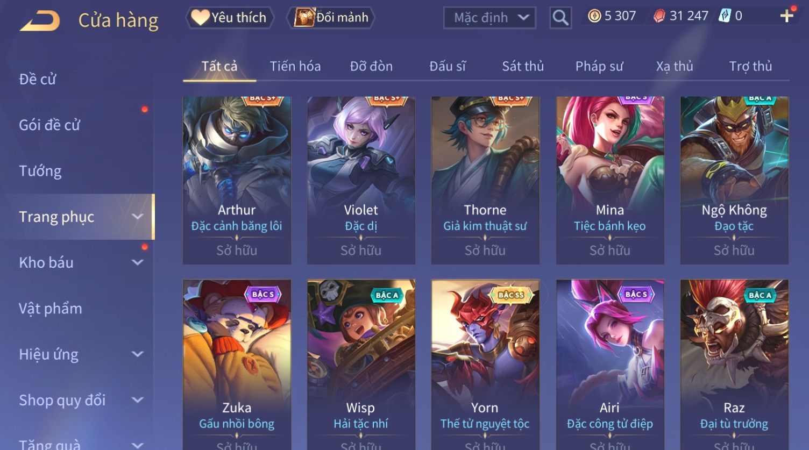
Task: Select Zuka Gấu nhồi bông card
Action: [237, 365]
